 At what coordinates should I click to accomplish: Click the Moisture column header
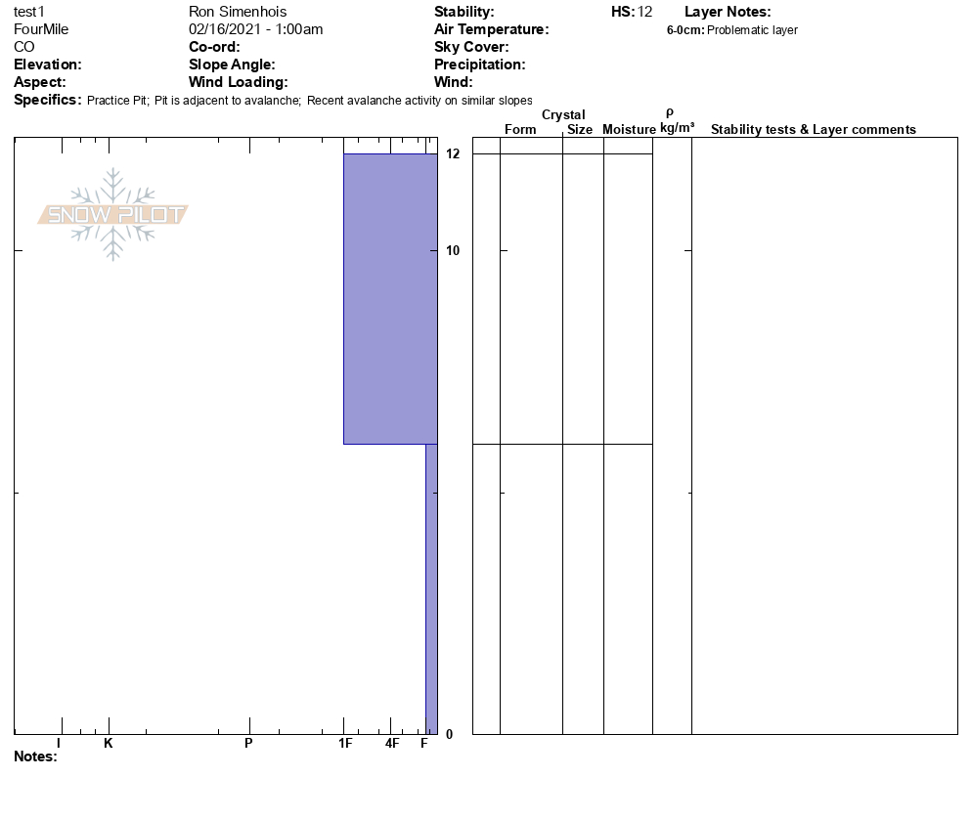(629, 129)
